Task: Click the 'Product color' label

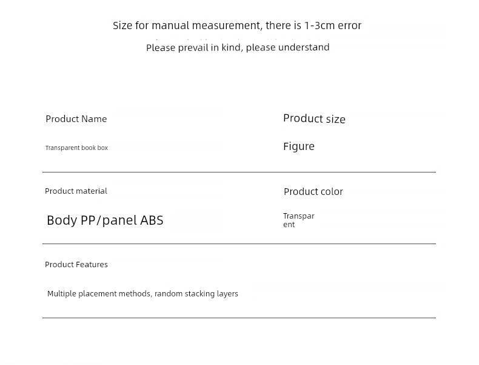Action: tap(313, 191)
